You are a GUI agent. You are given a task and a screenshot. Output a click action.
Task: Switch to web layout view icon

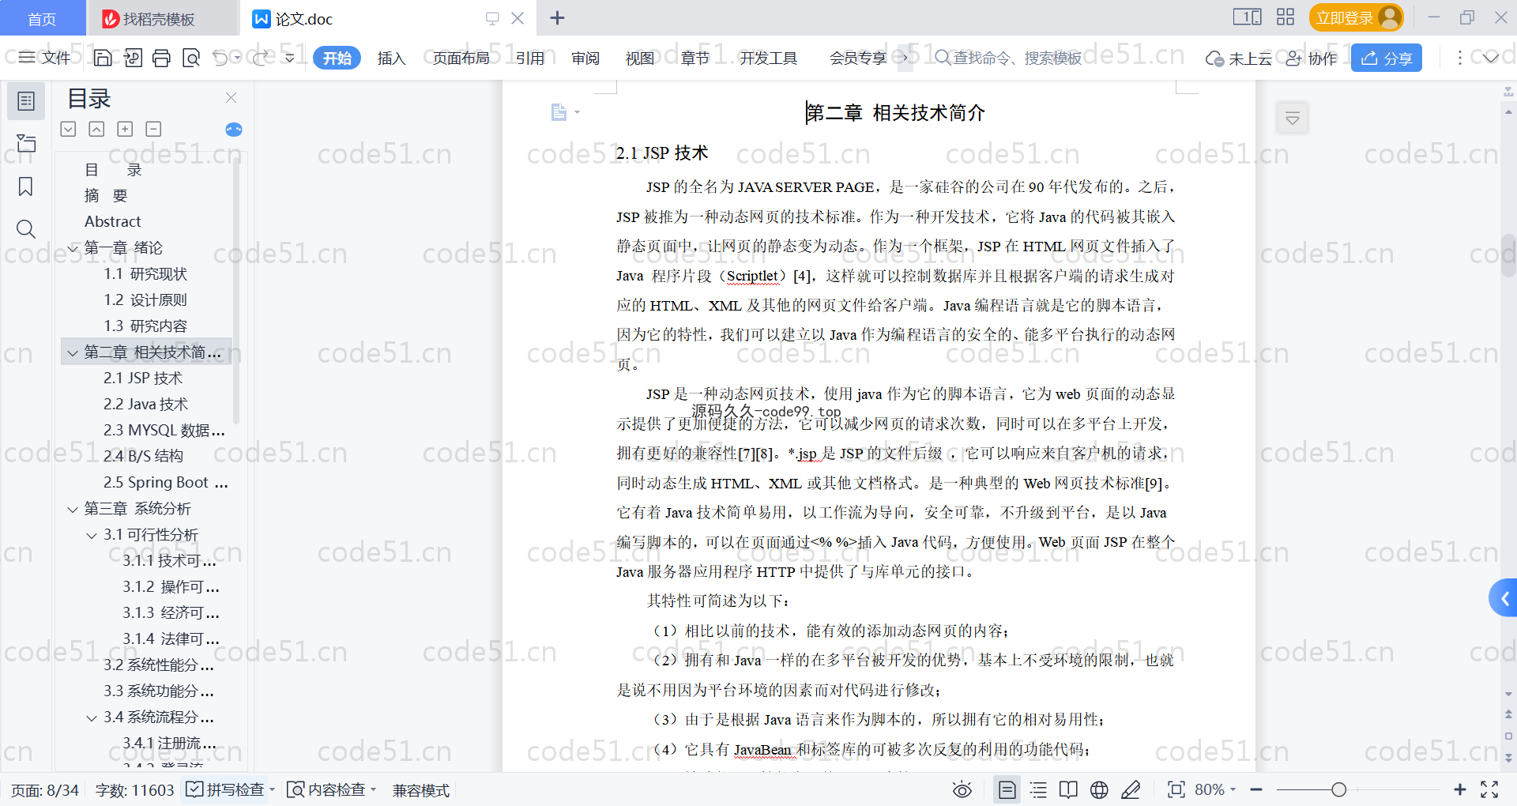click(x=1099, y=789)
